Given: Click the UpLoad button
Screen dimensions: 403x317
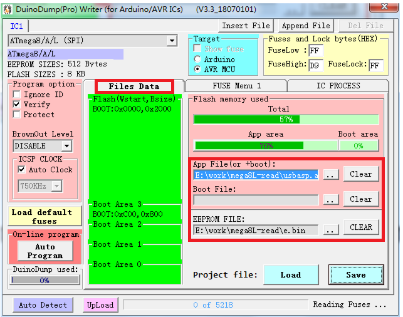Looking at the screenshot, I should [x=100, y=305].
